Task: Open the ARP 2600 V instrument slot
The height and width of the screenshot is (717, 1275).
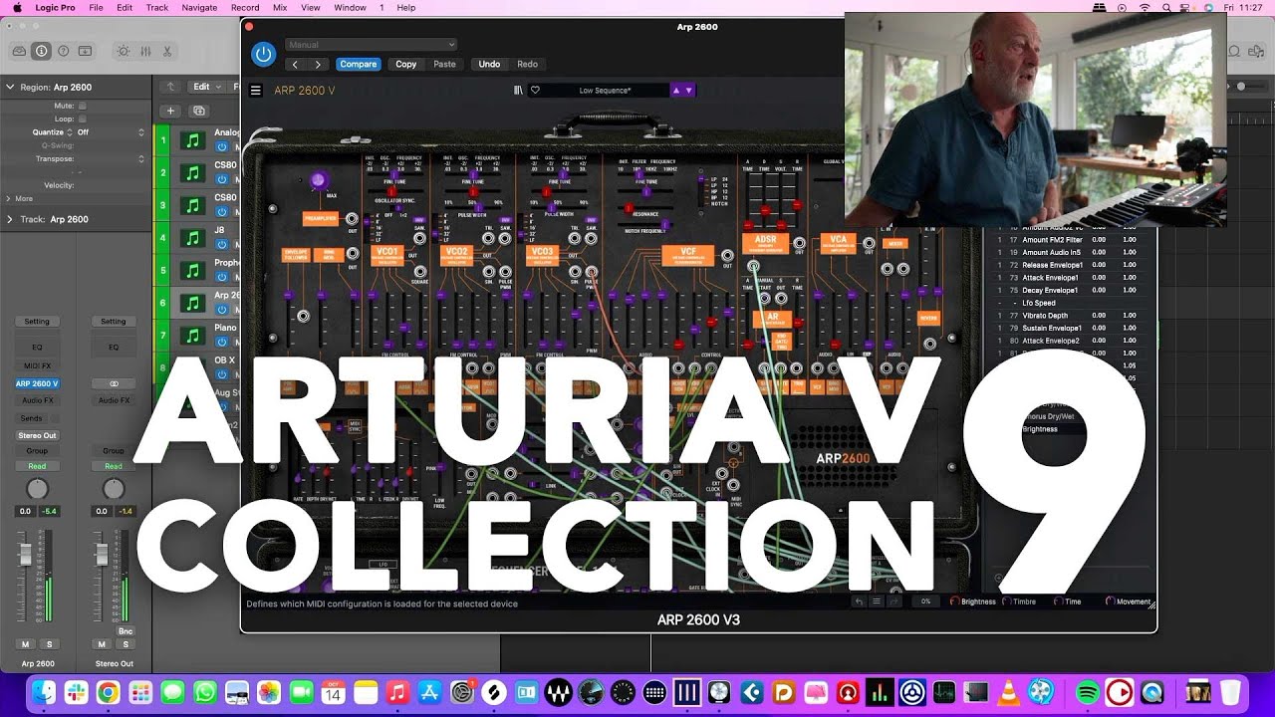Action: 37,383
